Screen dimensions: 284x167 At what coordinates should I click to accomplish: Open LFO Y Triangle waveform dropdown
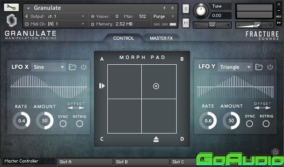[235, 67]
